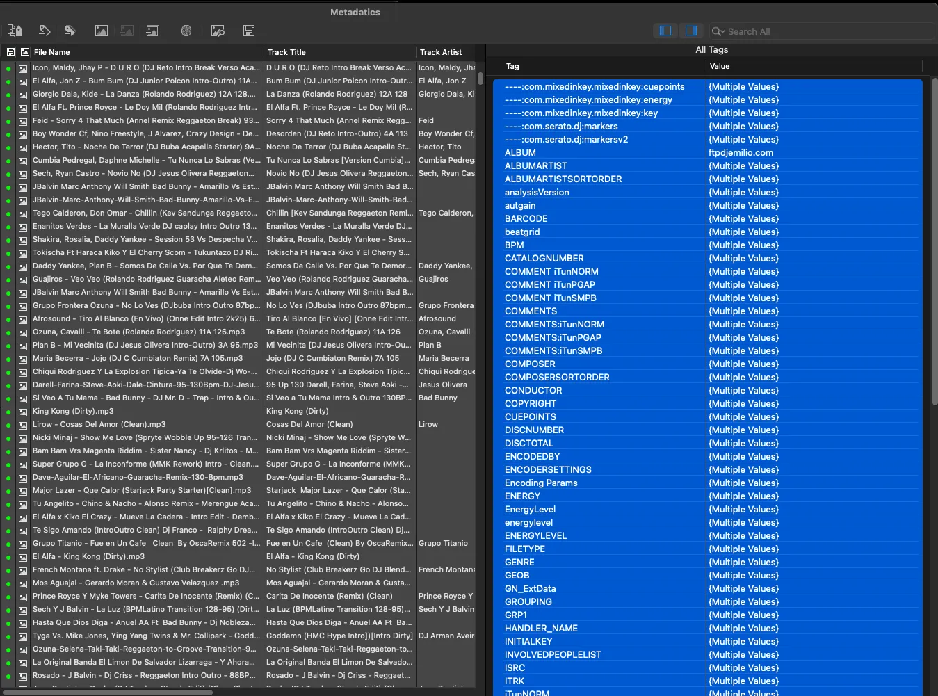Select file Tyga Vs. Mike Jones row
The height and width of the screenshot is (696, 938).
(x=146, y=636)
